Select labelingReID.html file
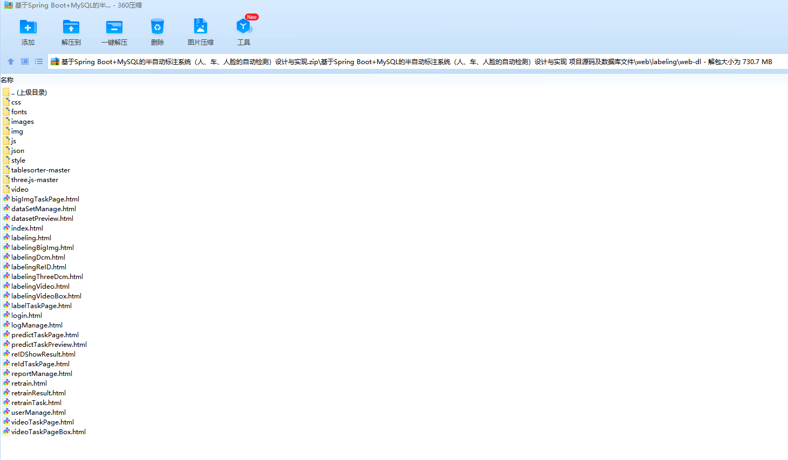788x460 pixels. pos(35,267)
